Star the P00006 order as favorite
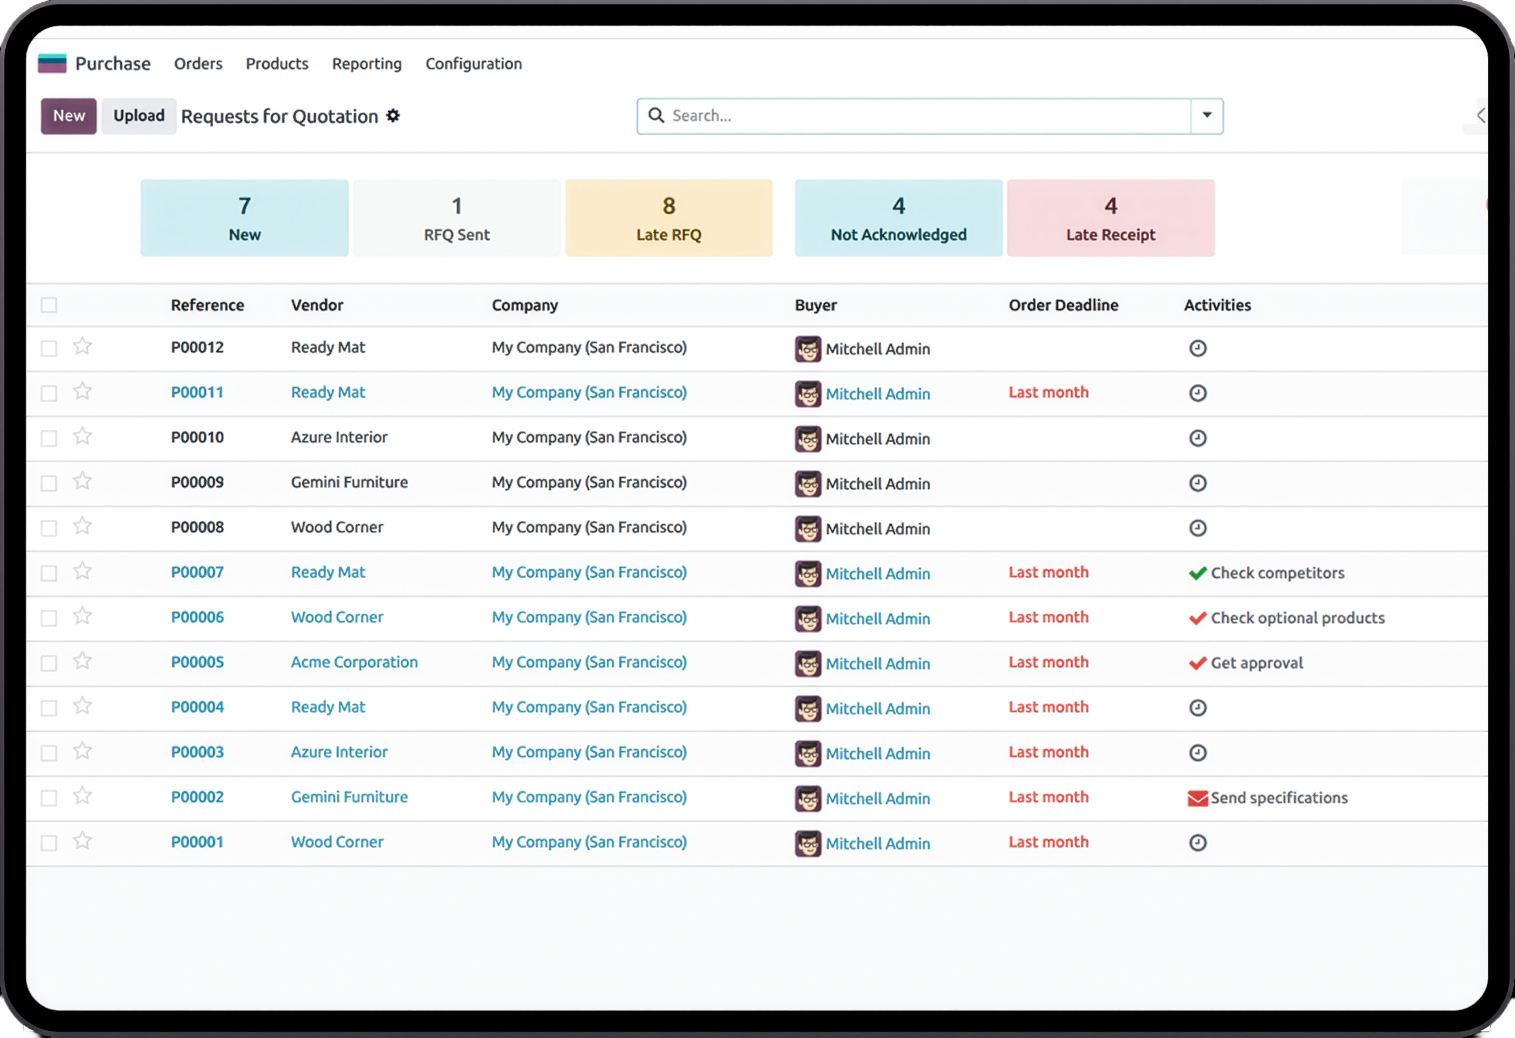The height and width of the screenshot is (1038, 1515). click(x=82, y=616)
